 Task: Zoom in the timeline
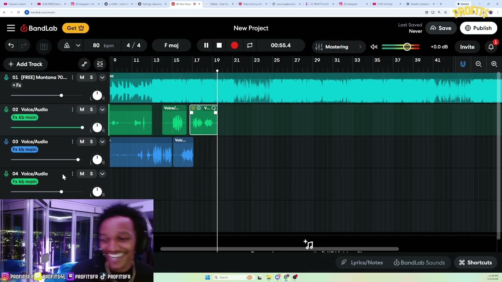494,64
